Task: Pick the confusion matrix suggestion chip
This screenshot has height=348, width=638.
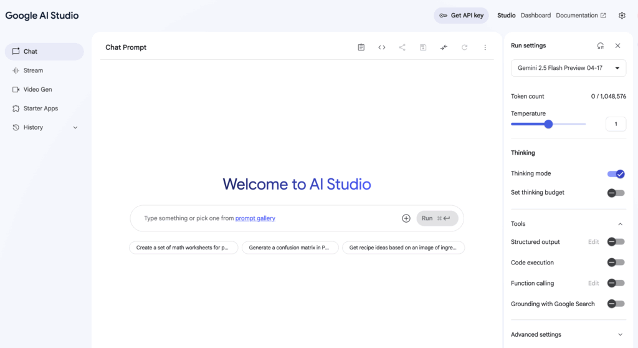Action: pos(290,248)
